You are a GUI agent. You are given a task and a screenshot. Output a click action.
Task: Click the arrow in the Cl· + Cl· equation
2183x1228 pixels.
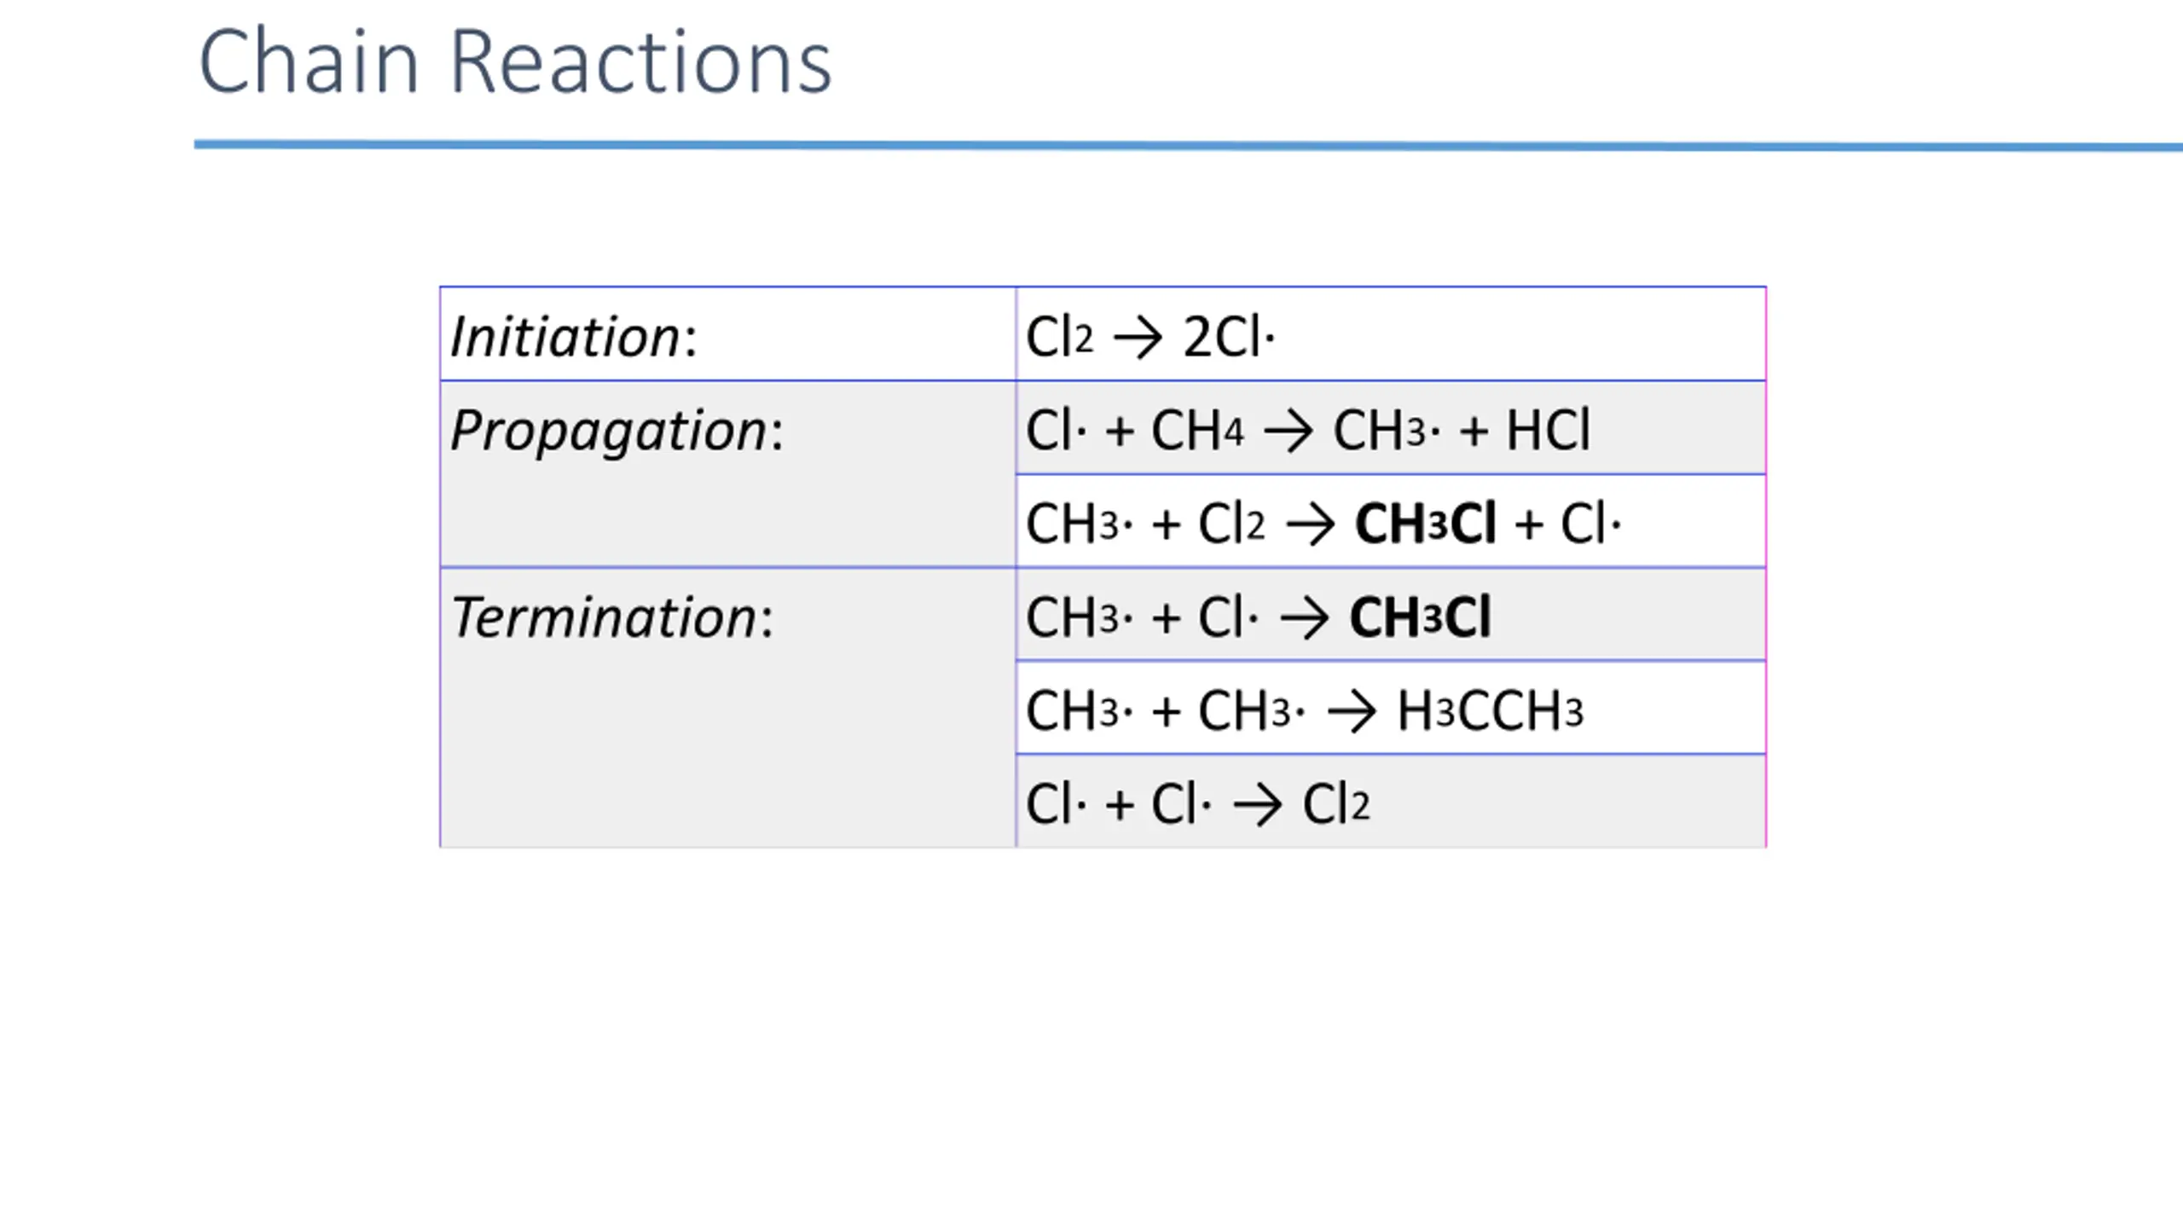click(x=1257, y=805)
